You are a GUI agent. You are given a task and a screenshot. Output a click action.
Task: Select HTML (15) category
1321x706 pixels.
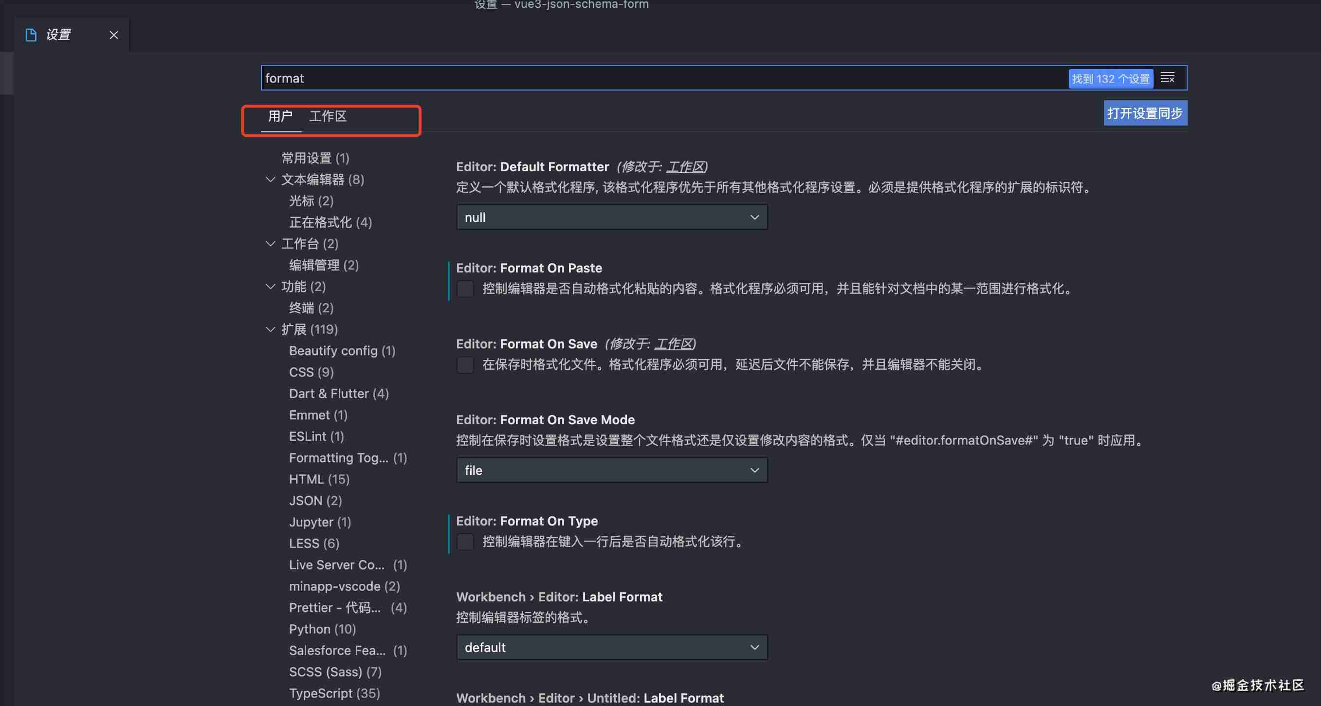319,479
